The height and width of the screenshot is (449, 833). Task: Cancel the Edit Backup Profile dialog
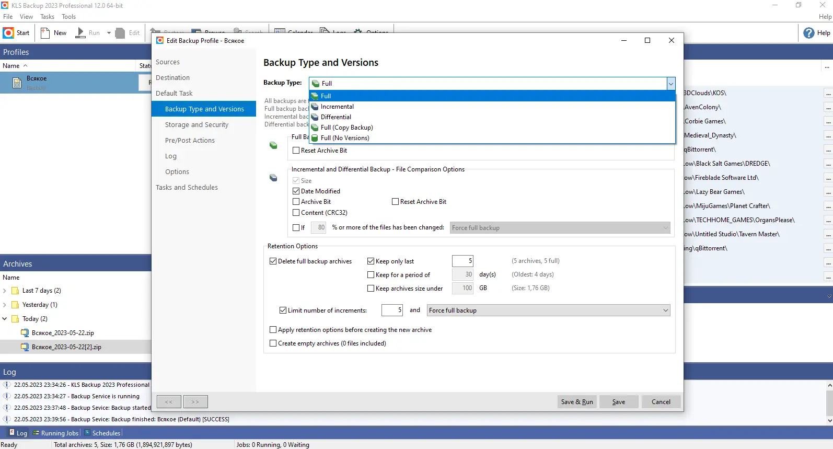click(x=661, y=402)
